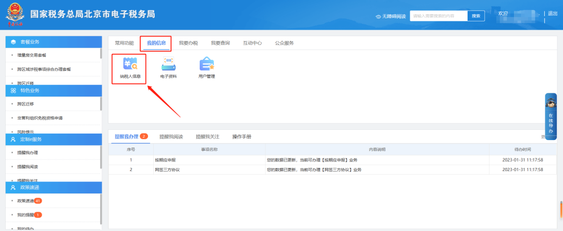Switch to the 互动中心 tab
The width and height of the screenshot is (563, 231).
click(252, 43)
